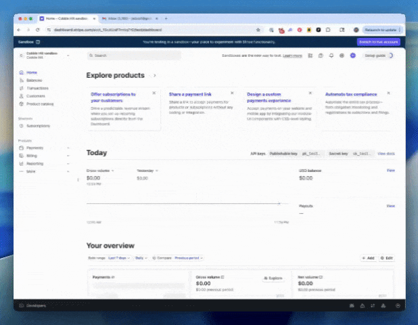Viewport: 418px width, 325px height.
Task: Click Switch to live account button
Action: tap(378, 42)
